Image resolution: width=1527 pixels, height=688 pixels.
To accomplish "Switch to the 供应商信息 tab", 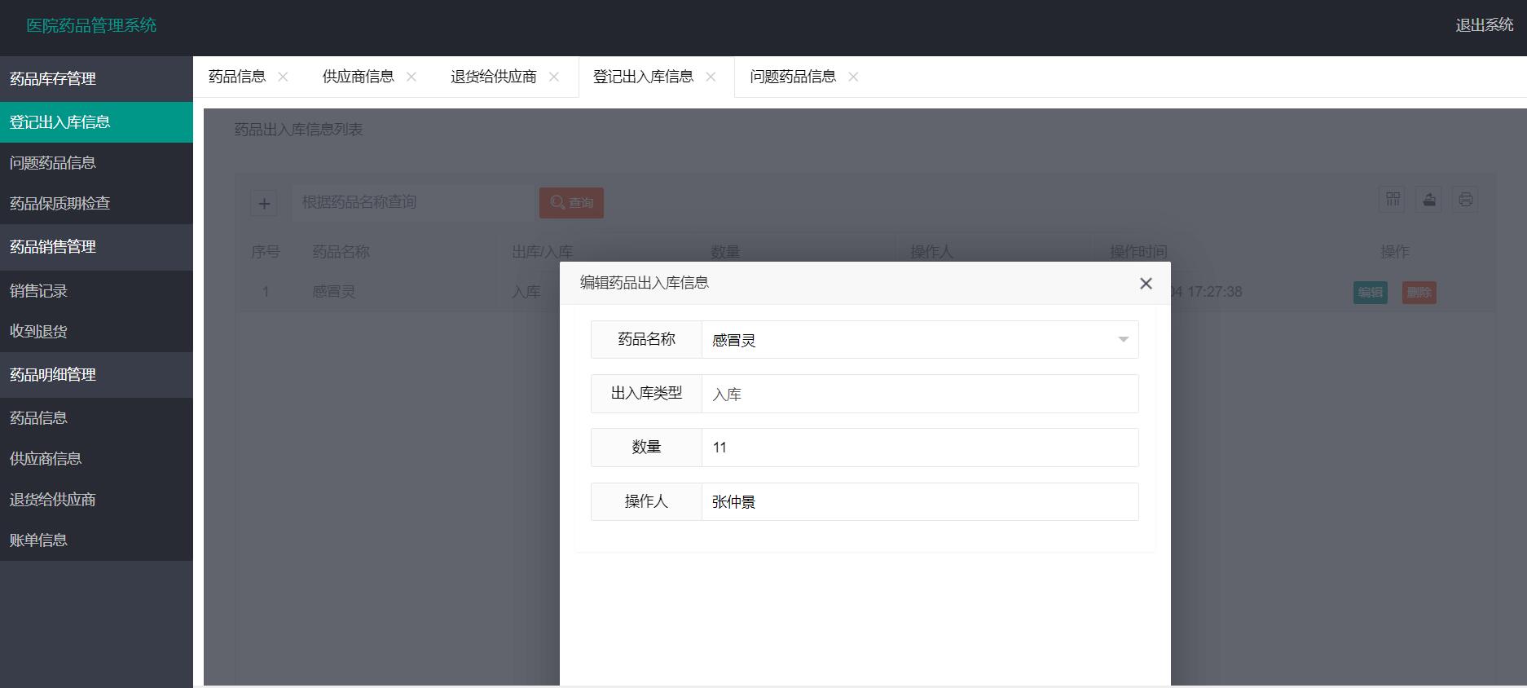I will tap(359, 77).
